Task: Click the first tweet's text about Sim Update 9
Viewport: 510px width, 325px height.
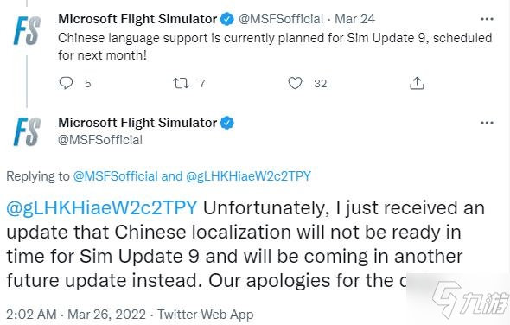Action: [x=275, y=47]
